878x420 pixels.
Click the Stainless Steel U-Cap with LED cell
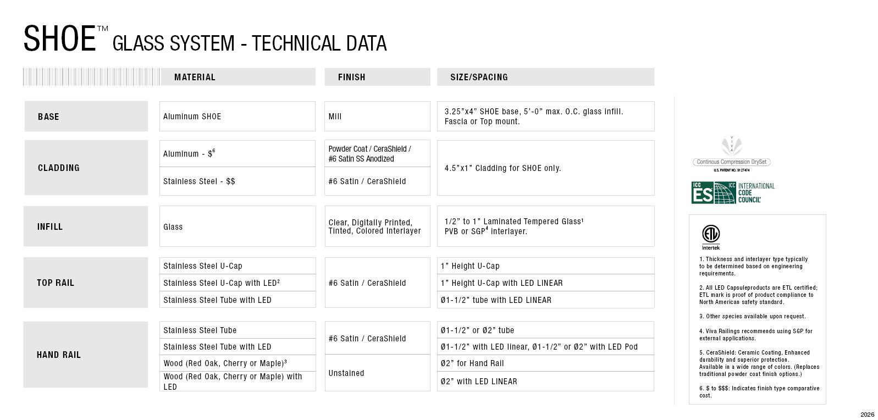(x=221, y=283)
